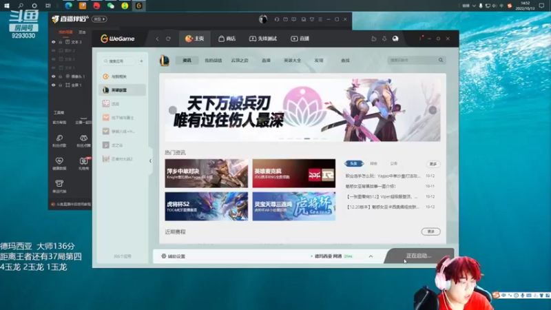This screenshot has height=310, width=551.
Task: Click the League of Legends logo icon
Action: coord(165,61)
